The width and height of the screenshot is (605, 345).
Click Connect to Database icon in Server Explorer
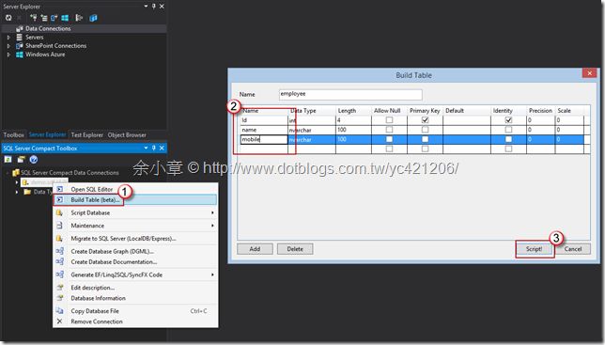(x=34, y=18)
